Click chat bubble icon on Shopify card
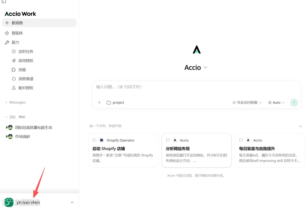Viewport: 307px width, 208px height. [94, 140]
